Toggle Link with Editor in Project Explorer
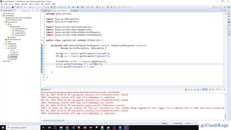 pyautogui.click(x=25, y=10)
